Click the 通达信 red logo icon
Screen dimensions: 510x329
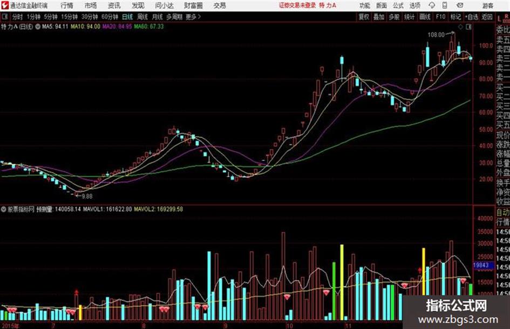click(x=5, y=5)
